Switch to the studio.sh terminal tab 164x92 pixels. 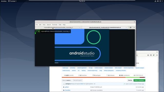[105, 27]
